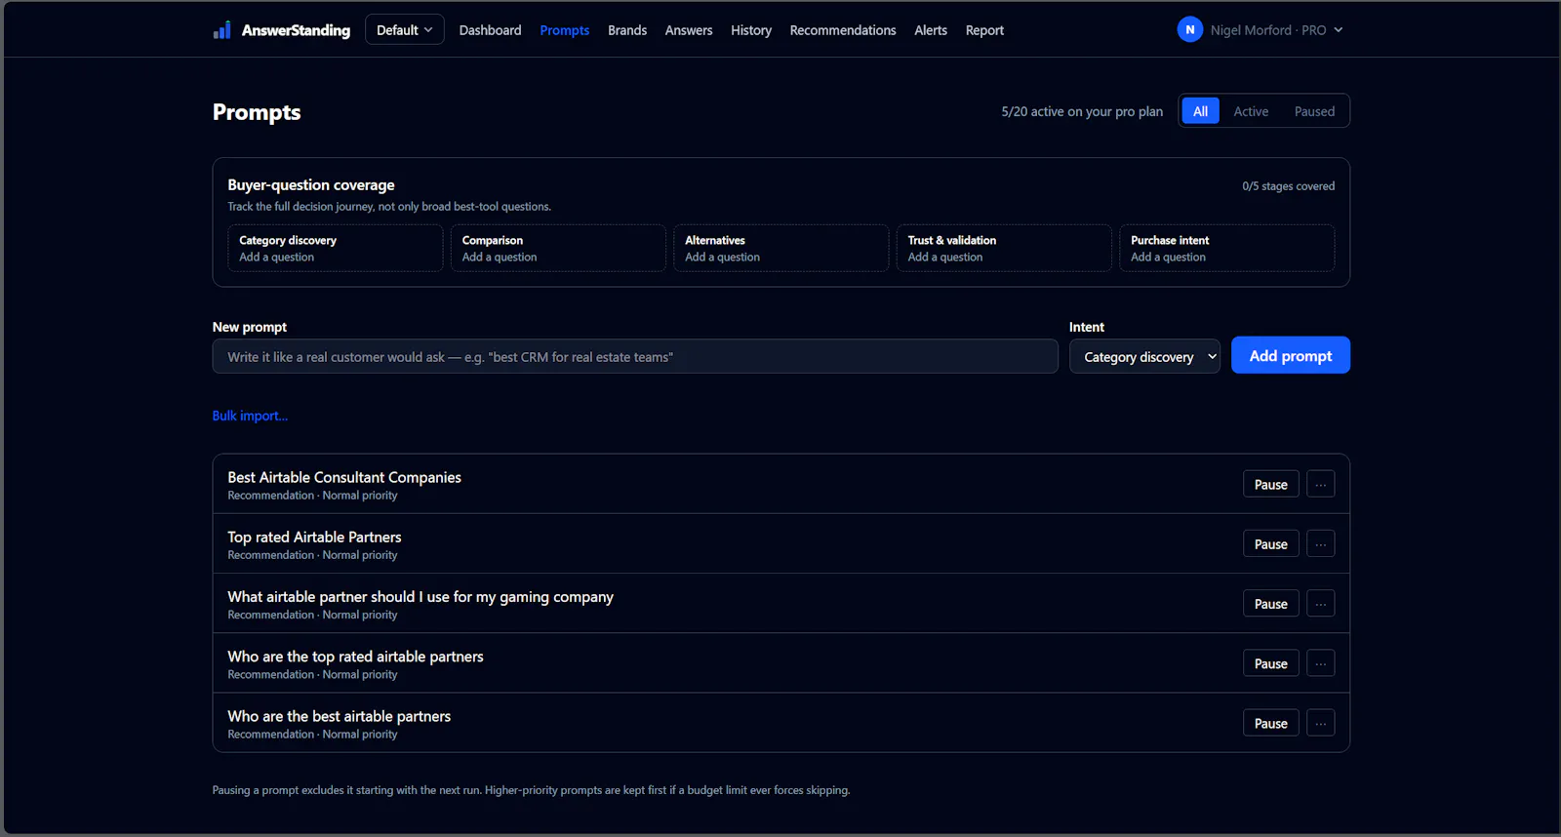
Task: Pause the gaming company airtable partner prompt
Action: click(1270, 604)
